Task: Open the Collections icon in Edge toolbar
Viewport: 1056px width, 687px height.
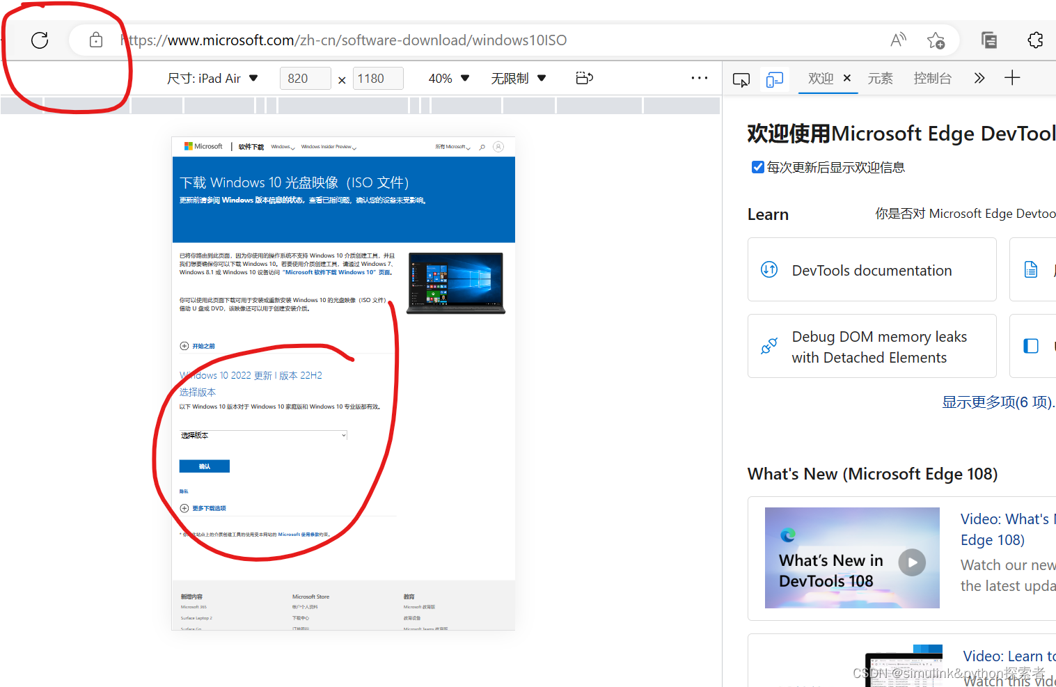Action: pos(988,40)
